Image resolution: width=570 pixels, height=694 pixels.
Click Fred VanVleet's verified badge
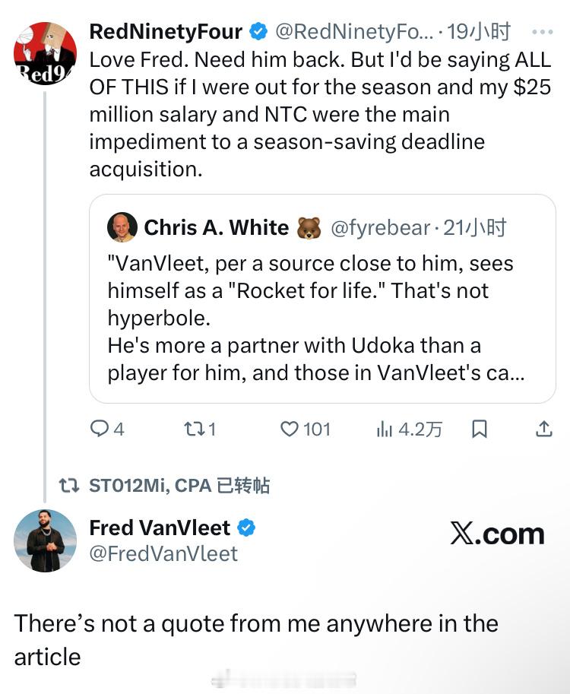click(x=249, y=527)
